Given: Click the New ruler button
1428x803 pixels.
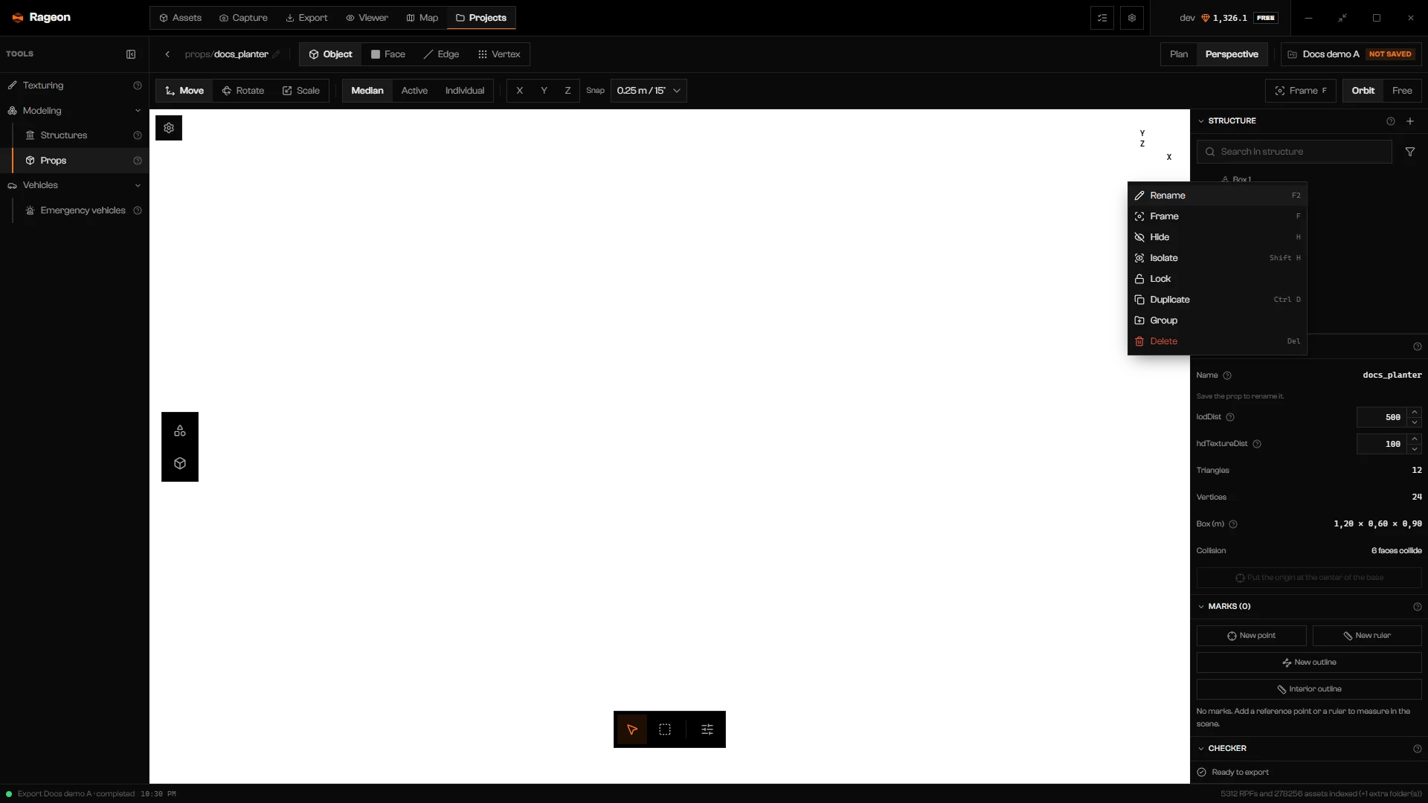Looking at the screenshot, I should [1367, 636].
